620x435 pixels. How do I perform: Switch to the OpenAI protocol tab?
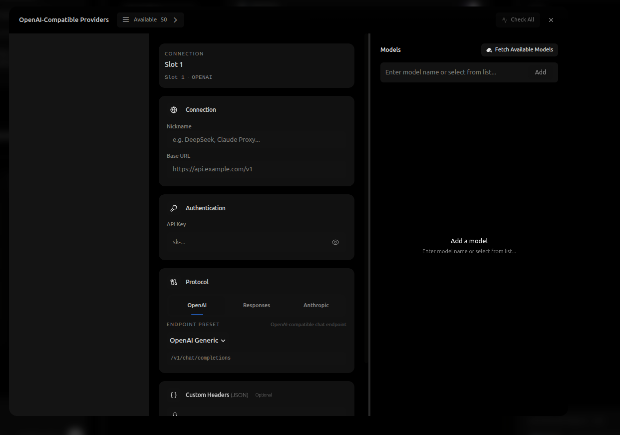tap(197, 305)
